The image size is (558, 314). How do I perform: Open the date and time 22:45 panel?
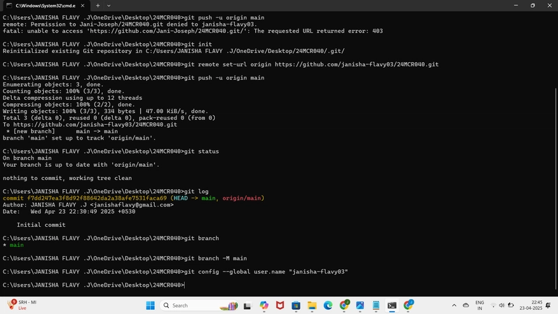[x=531, y=306]
